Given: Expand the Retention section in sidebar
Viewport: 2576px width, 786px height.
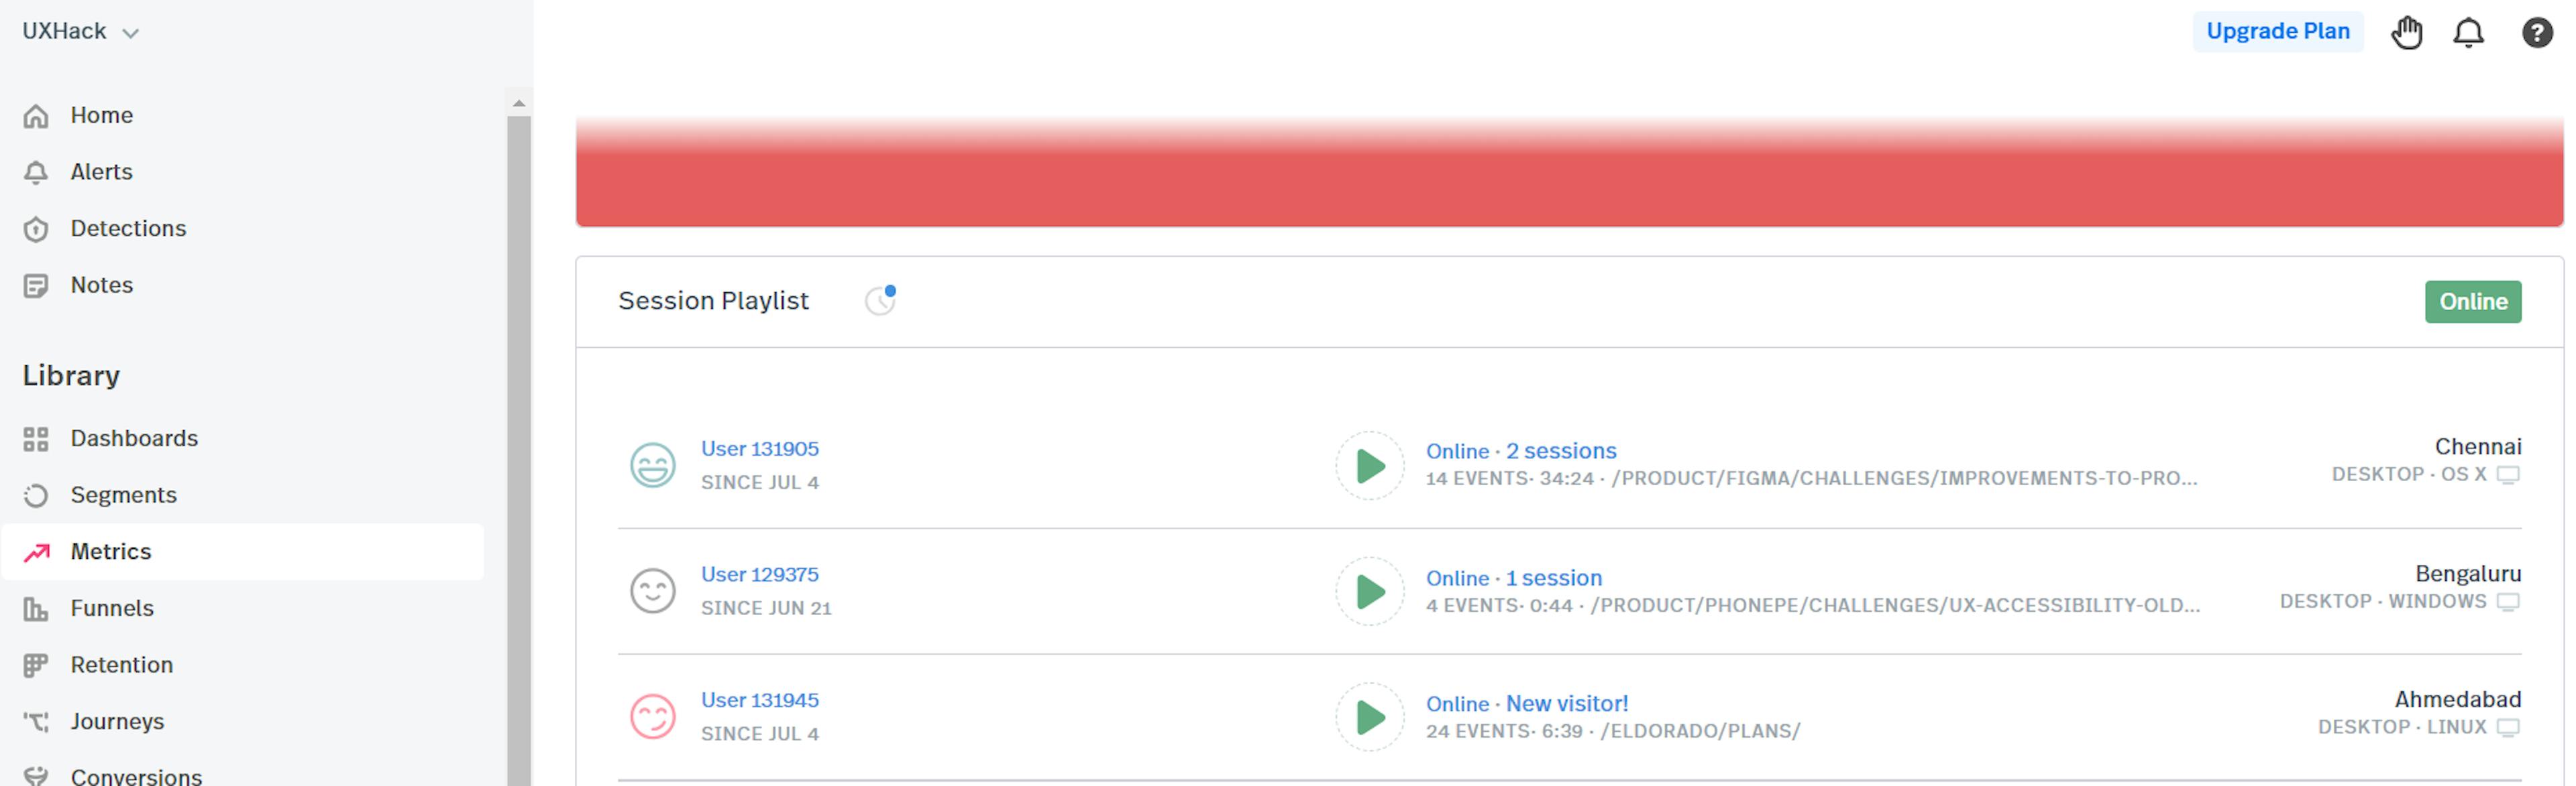Looking at the screenshot, I should point(120,665).
